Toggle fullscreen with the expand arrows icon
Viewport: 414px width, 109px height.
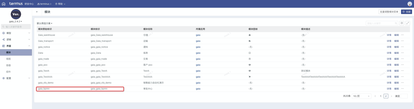coord(408,23)
